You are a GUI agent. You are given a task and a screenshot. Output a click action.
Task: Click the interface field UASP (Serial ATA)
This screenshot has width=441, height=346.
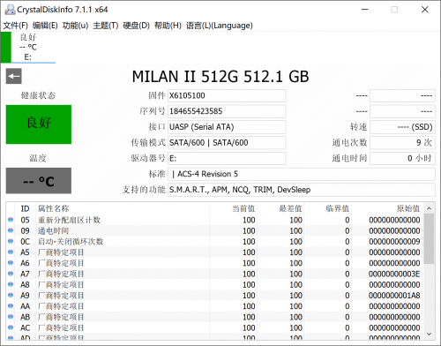(x=227, y=127)
